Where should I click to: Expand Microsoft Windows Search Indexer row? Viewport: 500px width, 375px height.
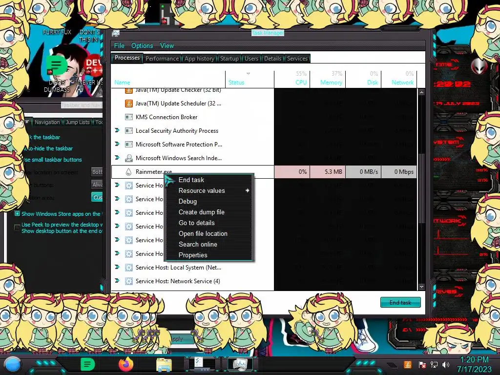[117, 158]
